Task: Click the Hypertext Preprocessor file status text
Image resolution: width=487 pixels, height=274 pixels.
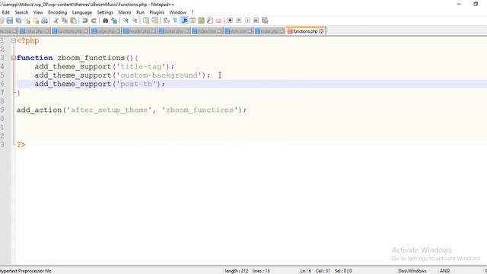Action: coord(25,271)
